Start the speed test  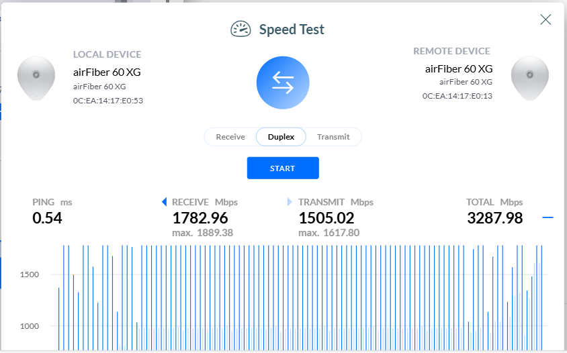click(x=283, y=168)
